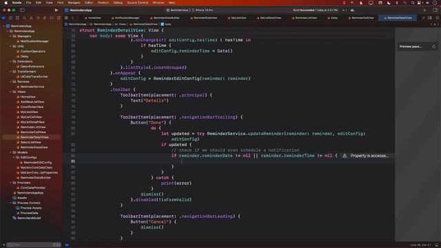Open macOS Control Center
This screenshot has height=248, width=441.
tap(420, 3)
